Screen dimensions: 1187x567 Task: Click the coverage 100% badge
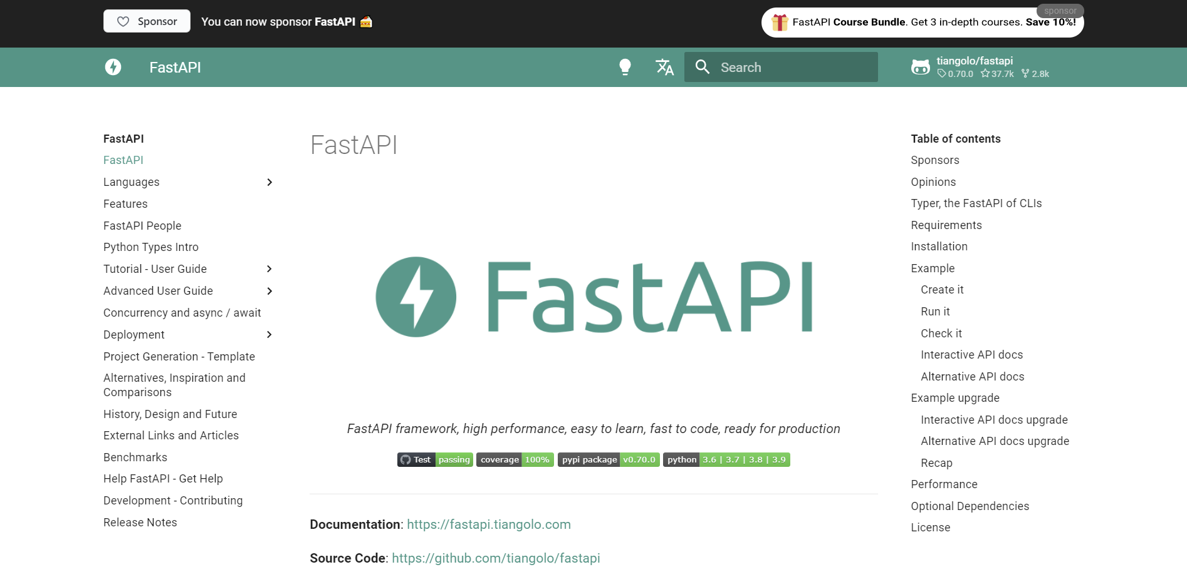tap(515, 460)
